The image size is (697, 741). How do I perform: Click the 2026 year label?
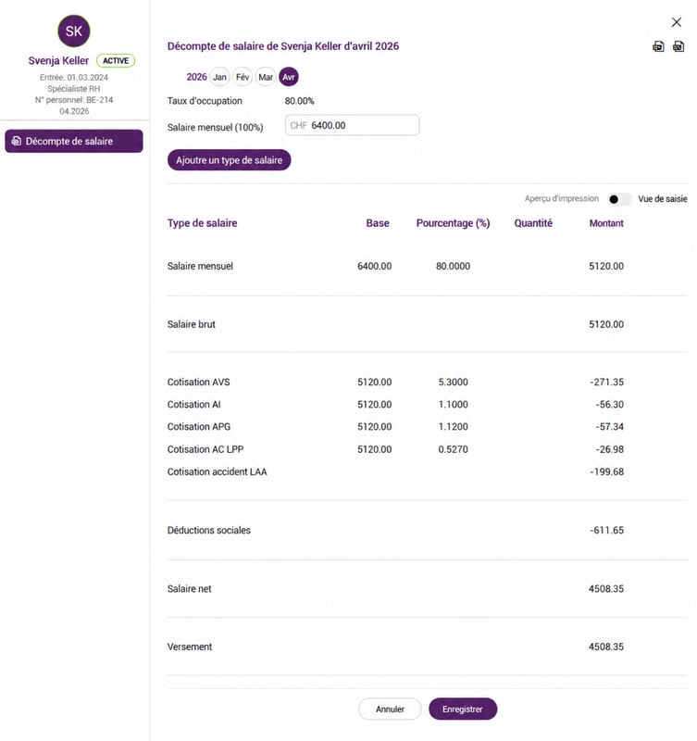click(x=196, y=77)
